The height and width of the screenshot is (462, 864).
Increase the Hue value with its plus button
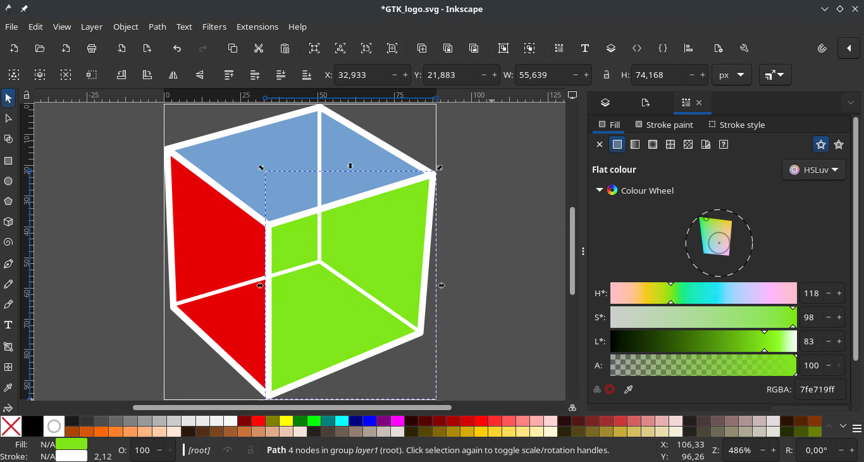[839, 293]
